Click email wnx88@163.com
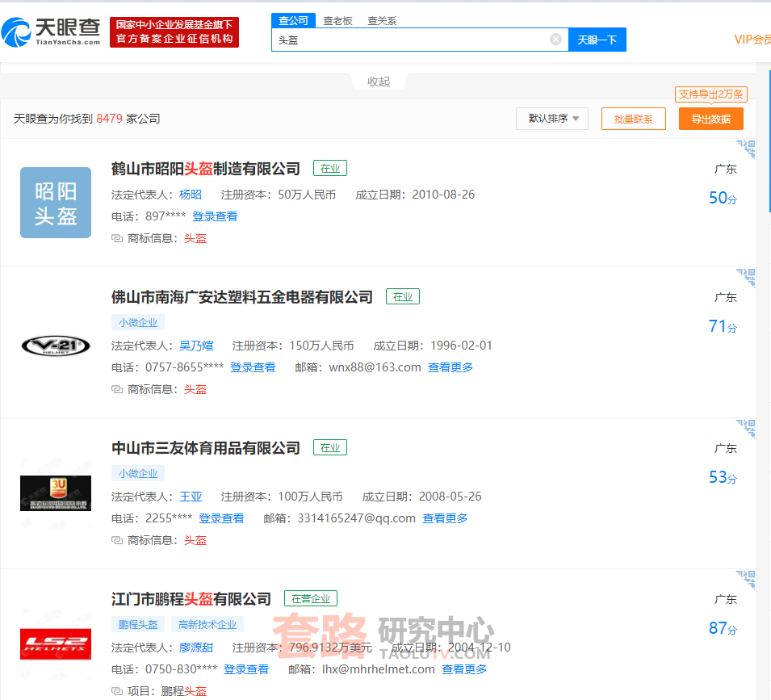The height and width of the screenshot is (700, 771). pyautogui.click(x=375, y=367)
